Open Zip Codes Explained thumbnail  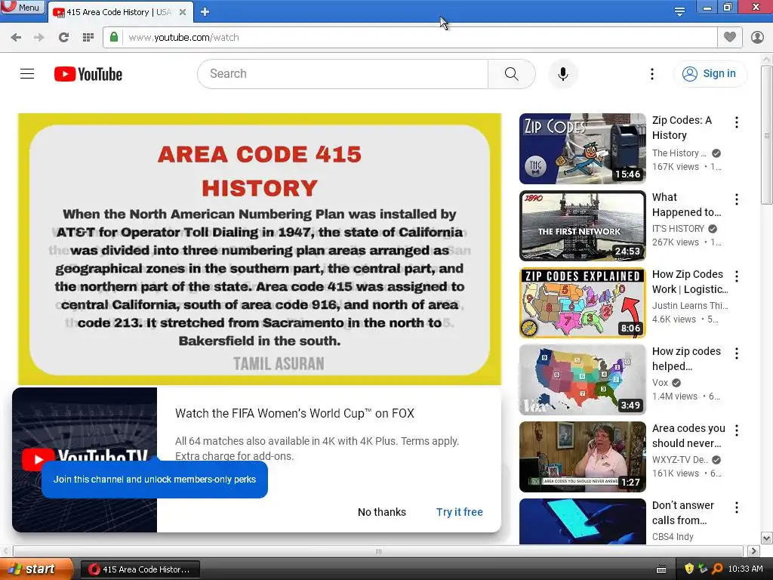click(x=583, y=303)
